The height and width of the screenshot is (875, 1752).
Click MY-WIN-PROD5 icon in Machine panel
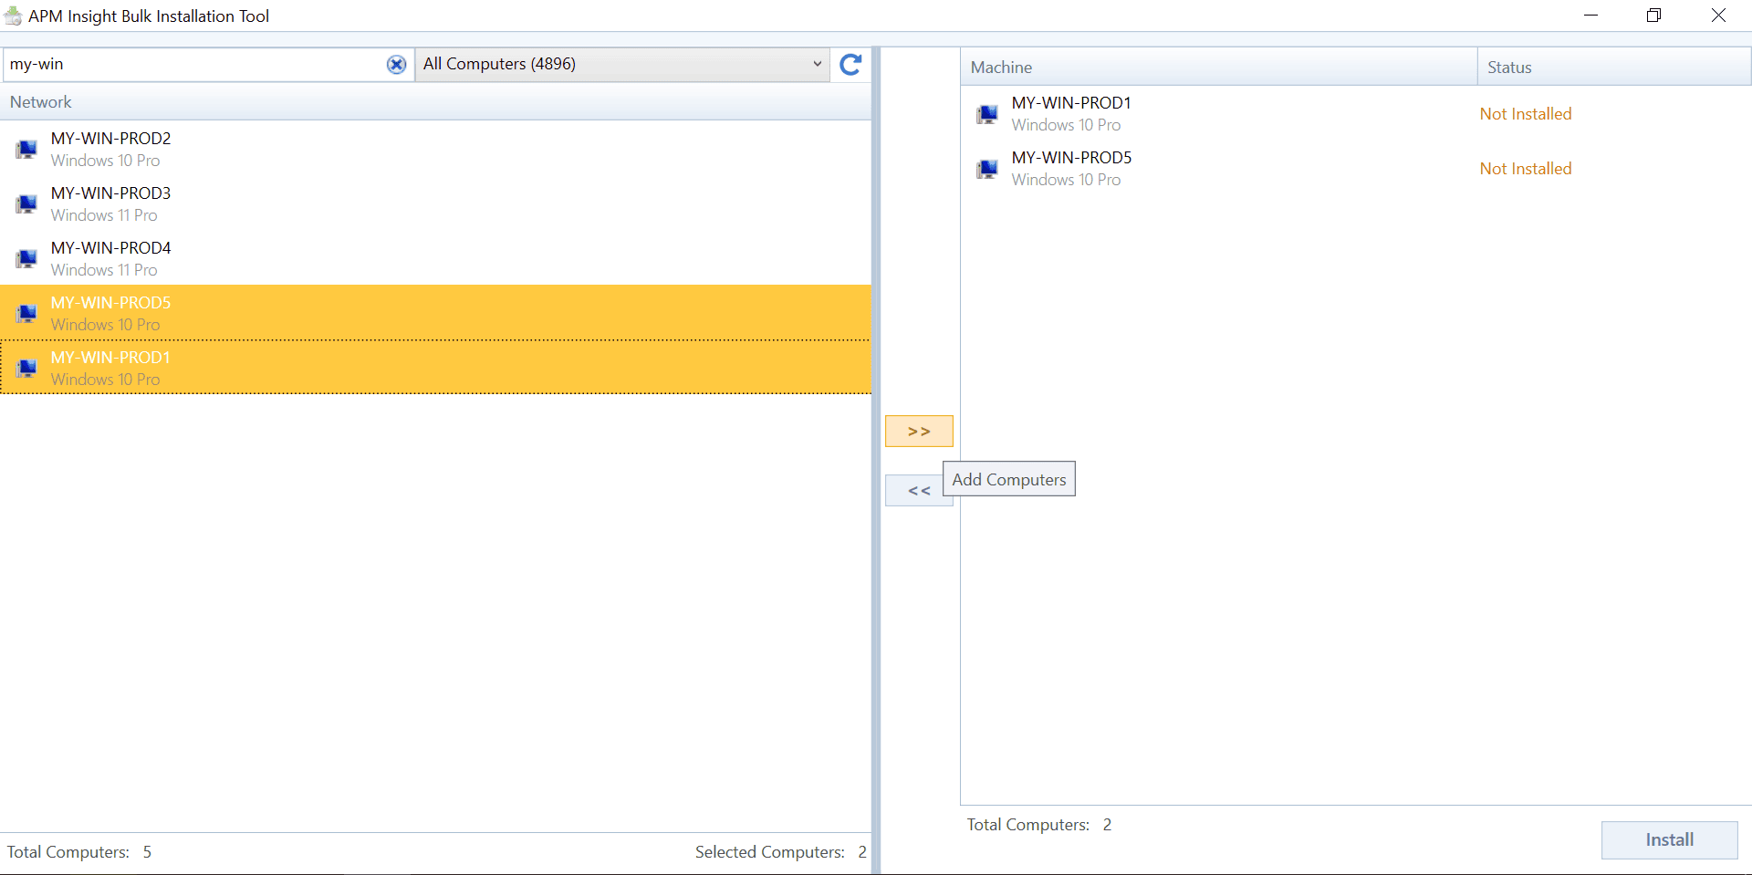987,169
